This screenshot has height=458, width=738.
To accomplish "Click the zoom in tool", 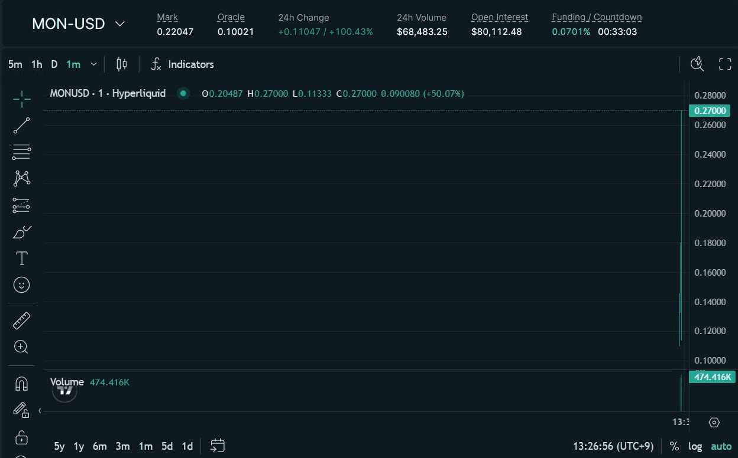I will [21, 347].
